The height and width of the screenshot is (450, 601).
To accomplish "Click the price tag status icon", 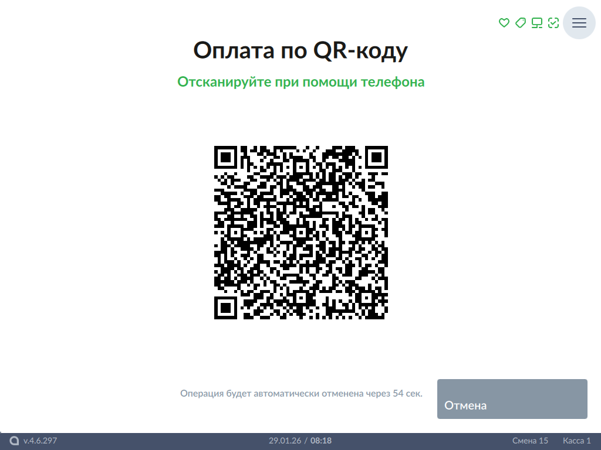I will pos(520,23).
